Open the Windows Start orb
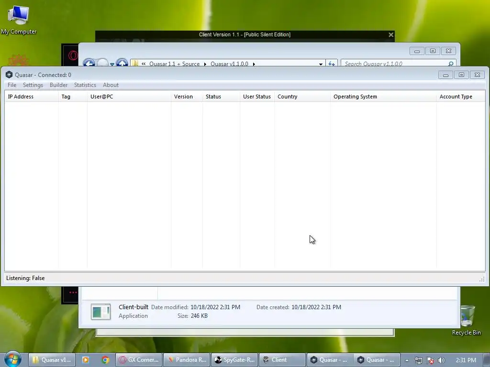 click(x=12, y=359)
